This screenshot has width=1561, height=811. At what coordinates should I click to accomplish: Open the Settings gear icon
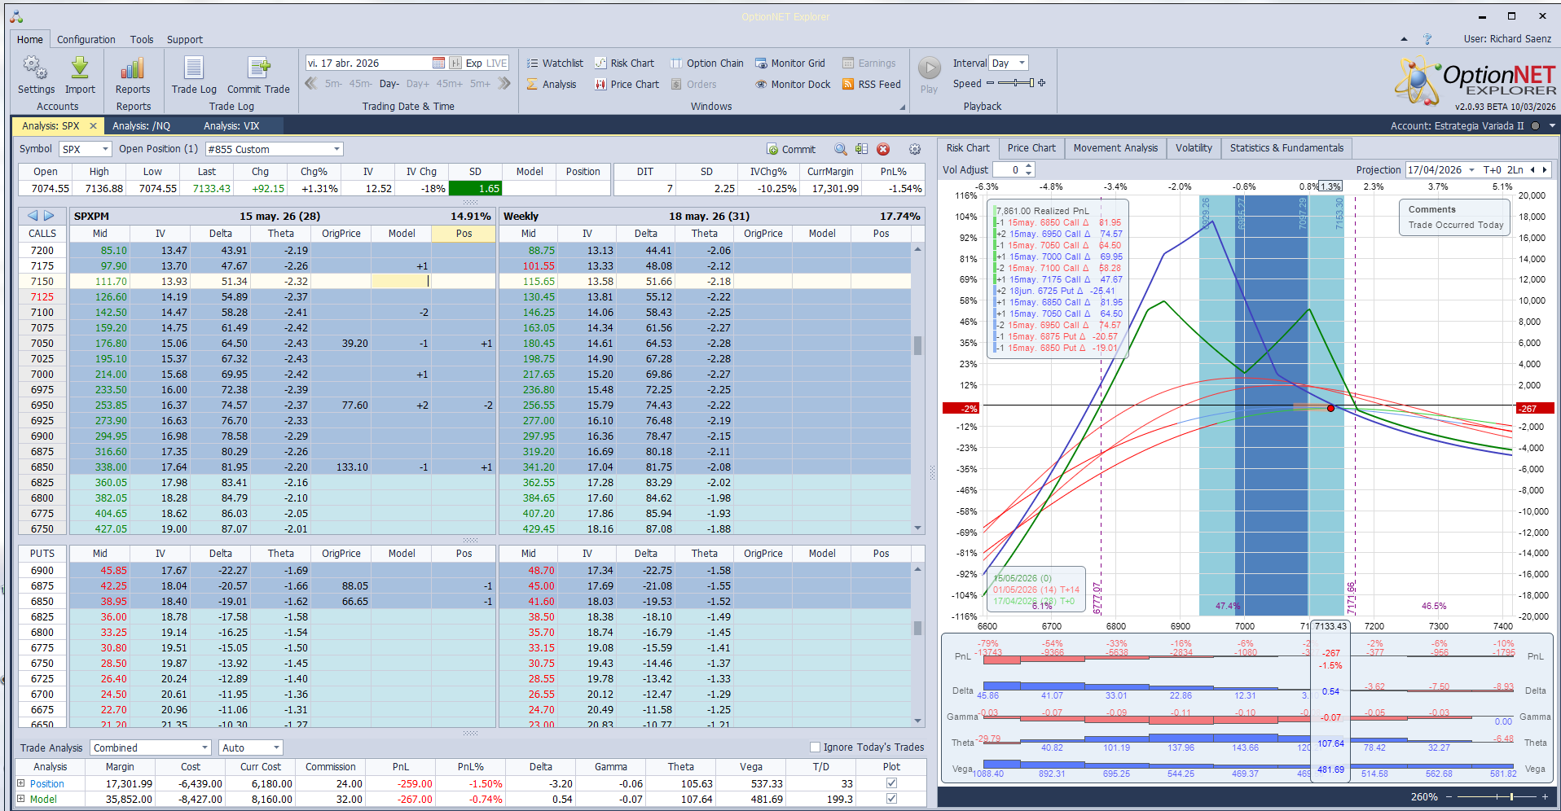click(35, 68)
